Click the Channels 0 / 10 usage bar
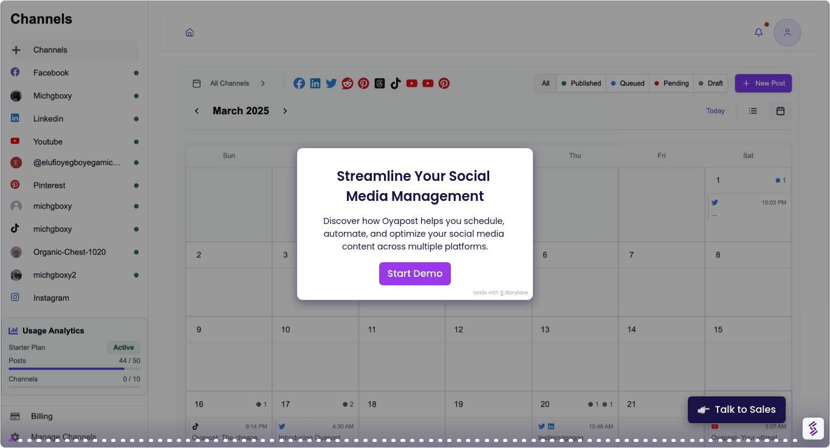 74,387
